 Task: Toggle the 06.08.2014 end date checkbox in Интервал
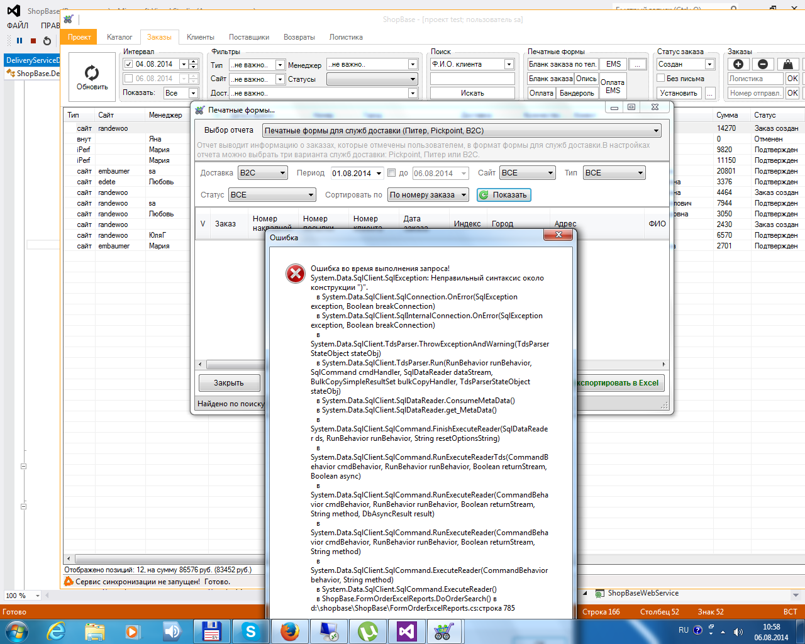[129, 79]
